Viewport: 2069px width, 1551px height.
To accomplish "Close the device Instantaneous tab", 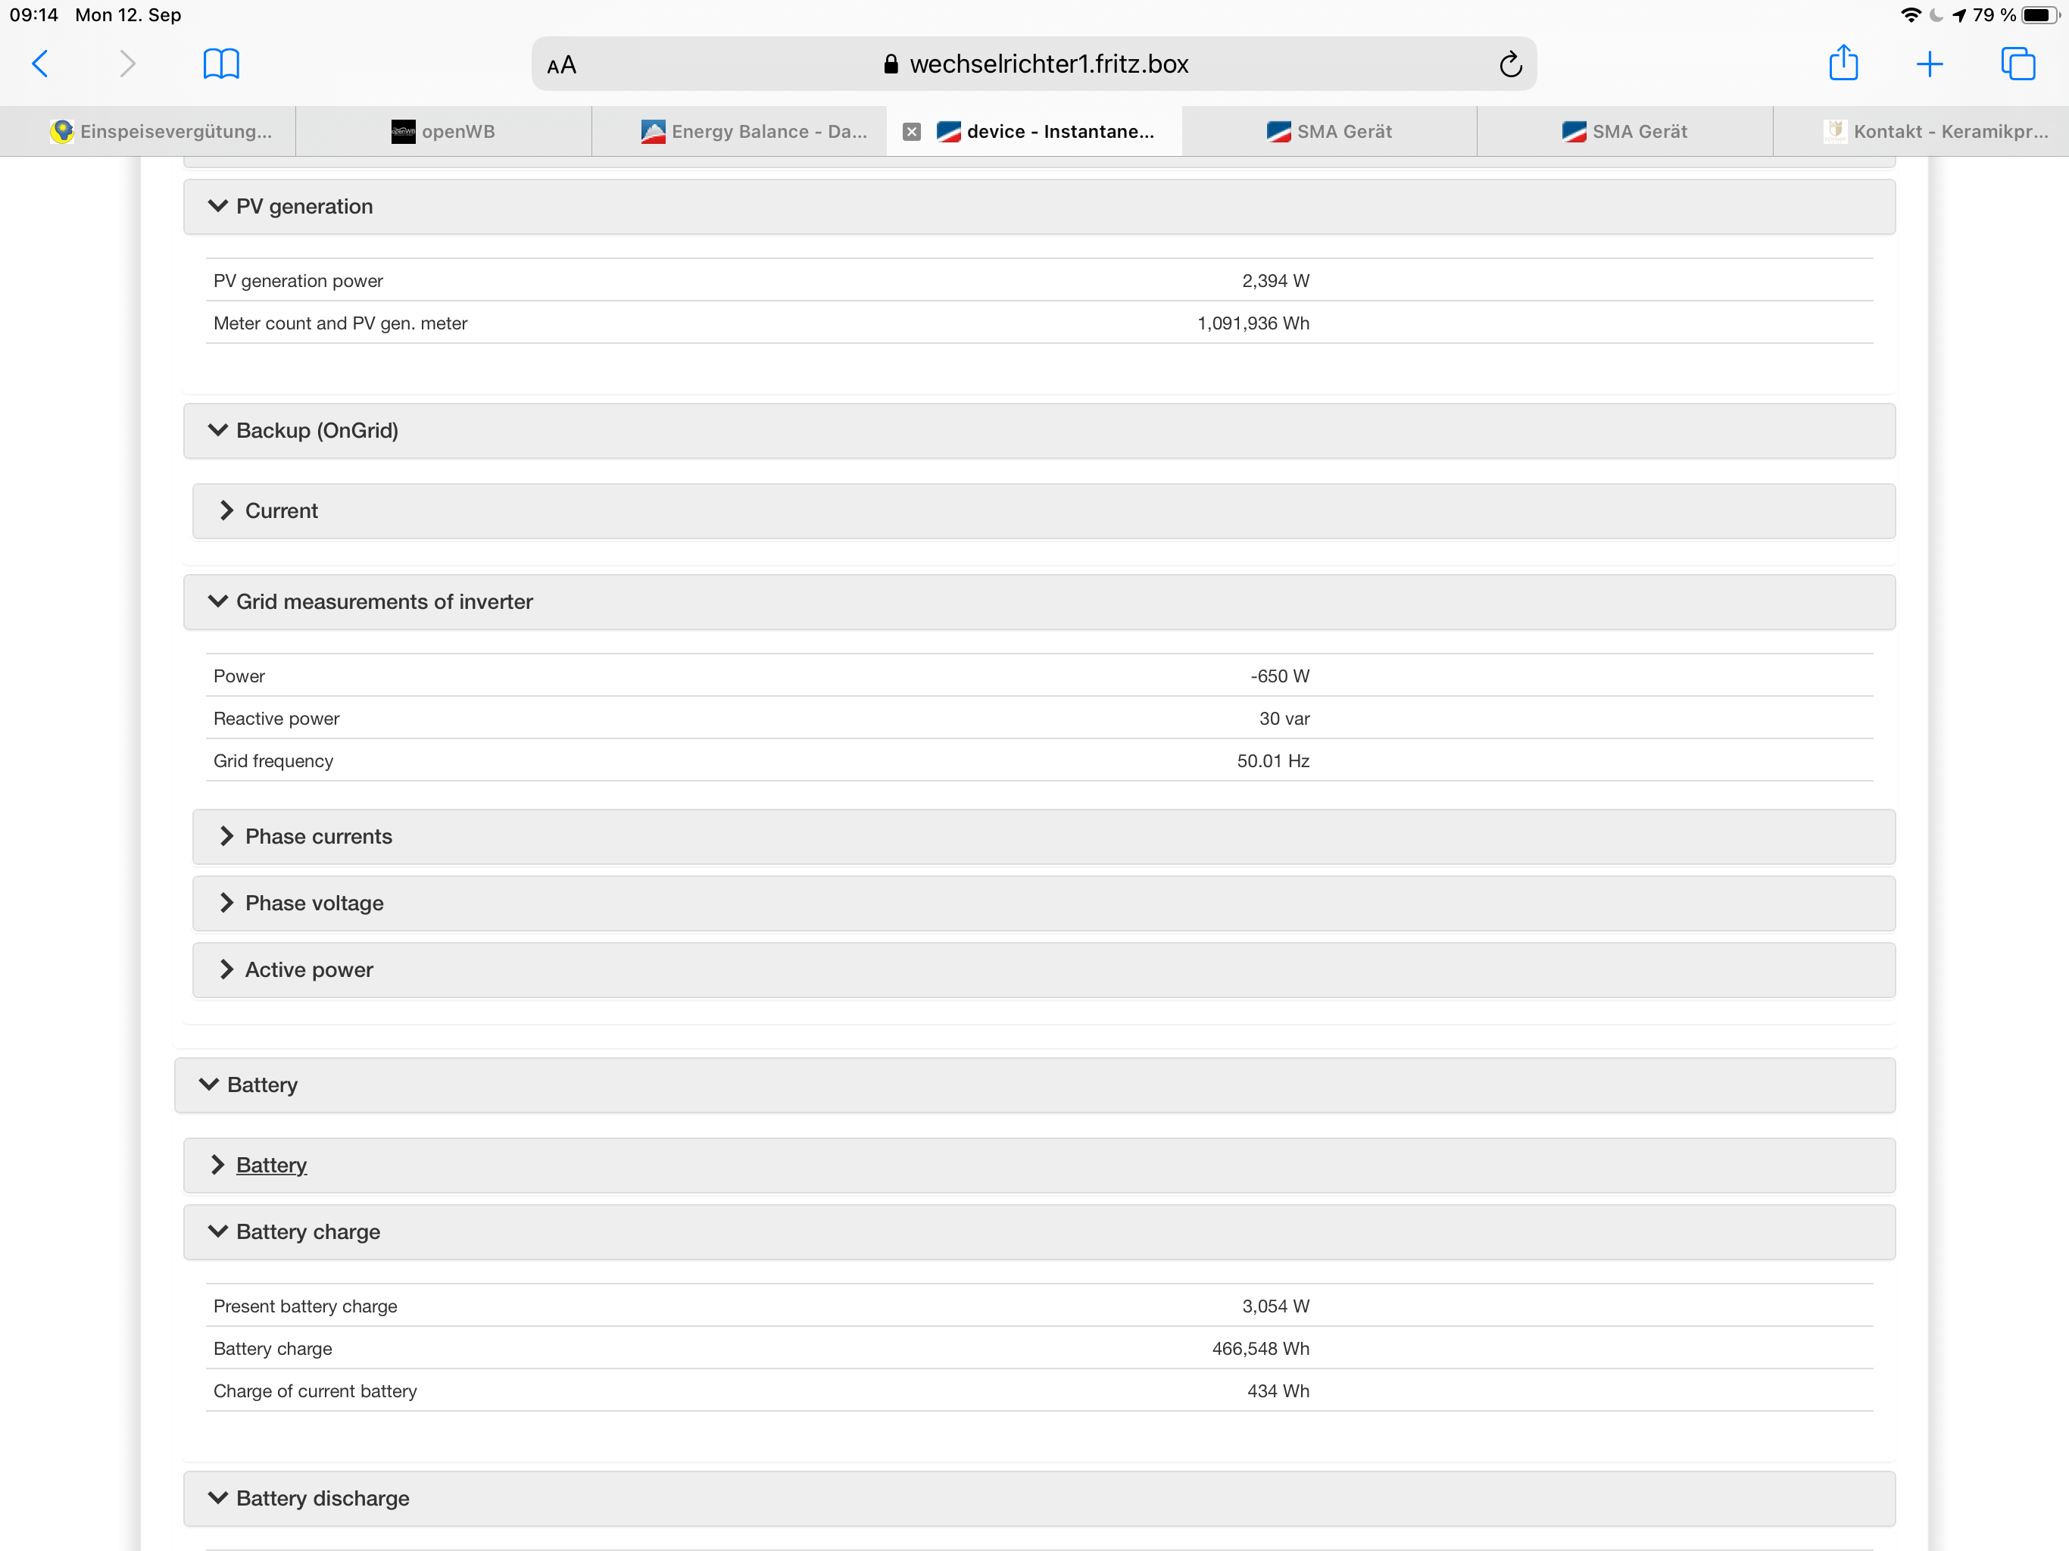I will click(912, 132).
